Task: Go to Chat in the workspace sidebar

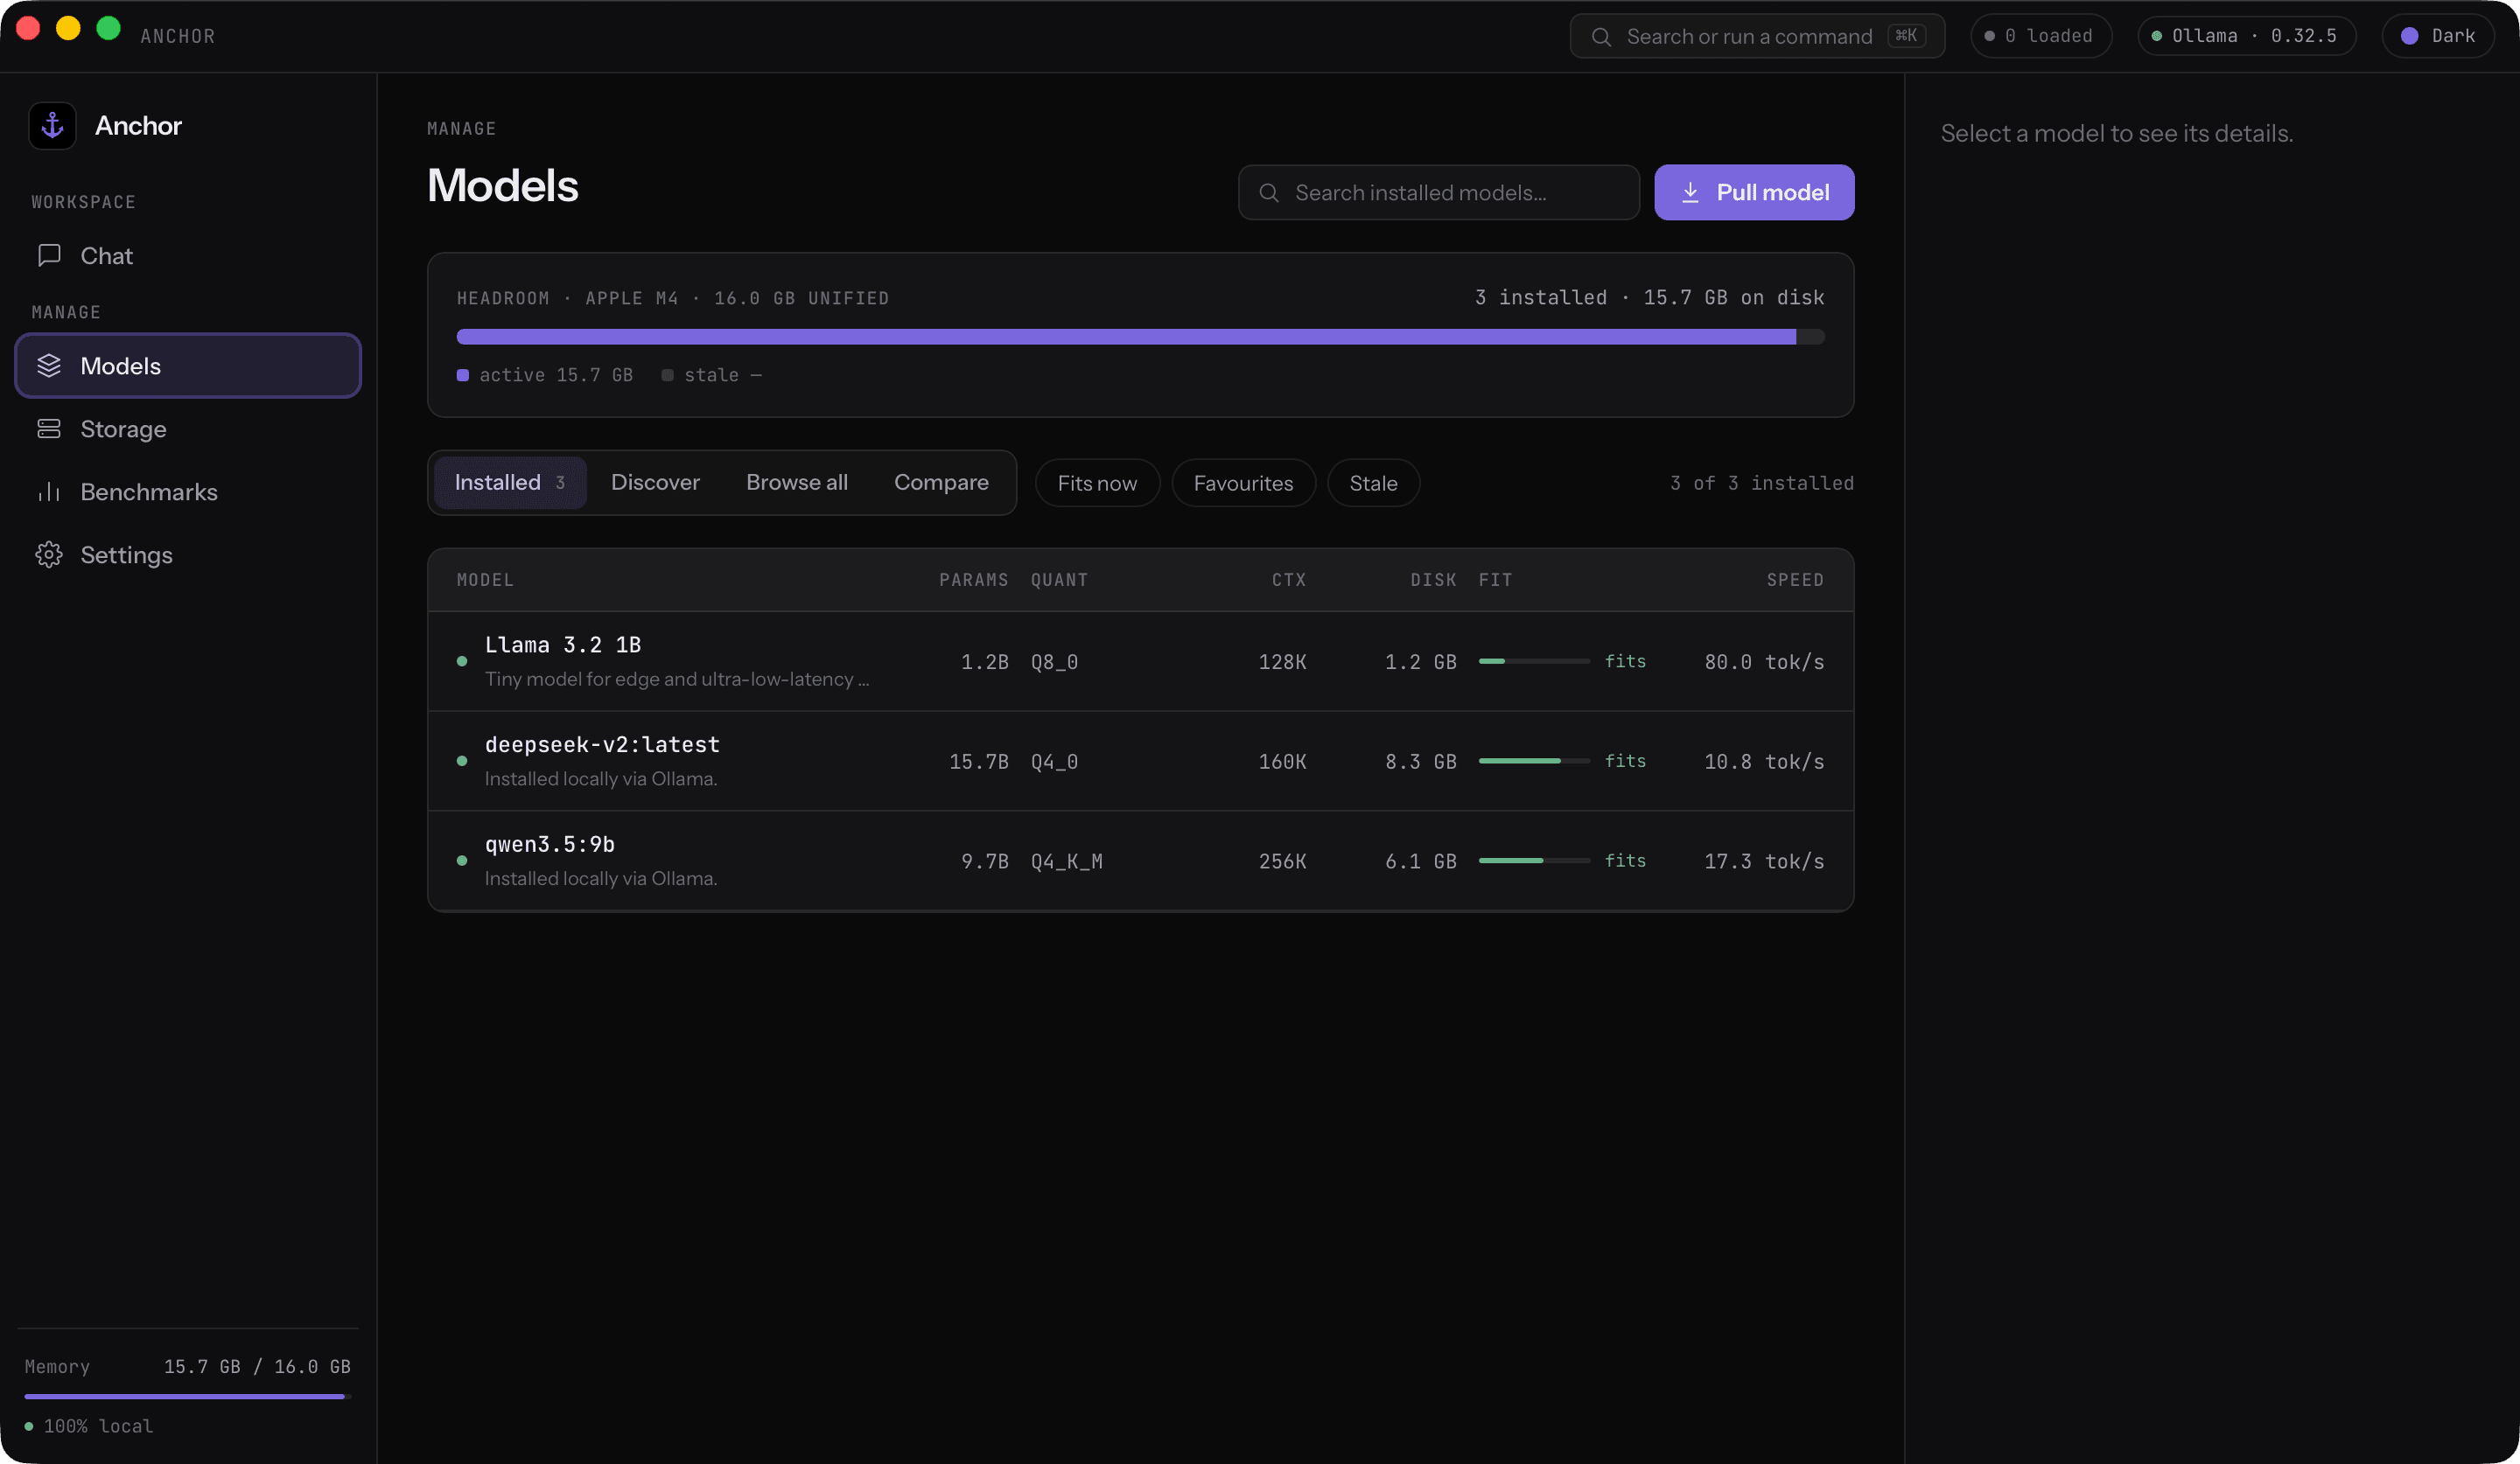Action: pos(188,256)
